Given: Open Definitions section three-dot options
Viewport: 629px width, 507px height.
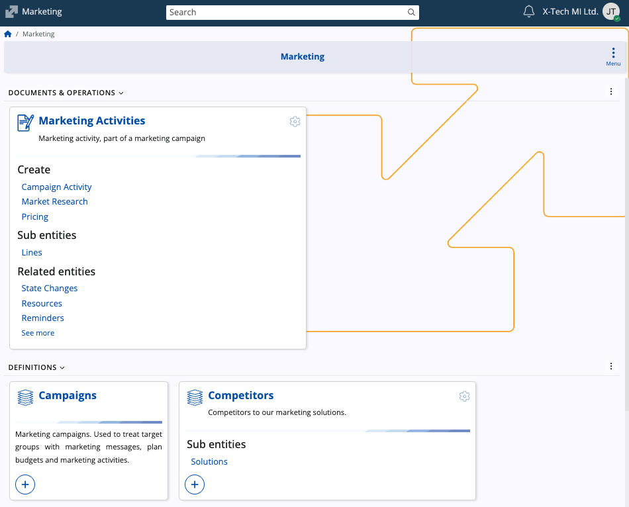Looking at the screenshot, I should tap(611, 367).
